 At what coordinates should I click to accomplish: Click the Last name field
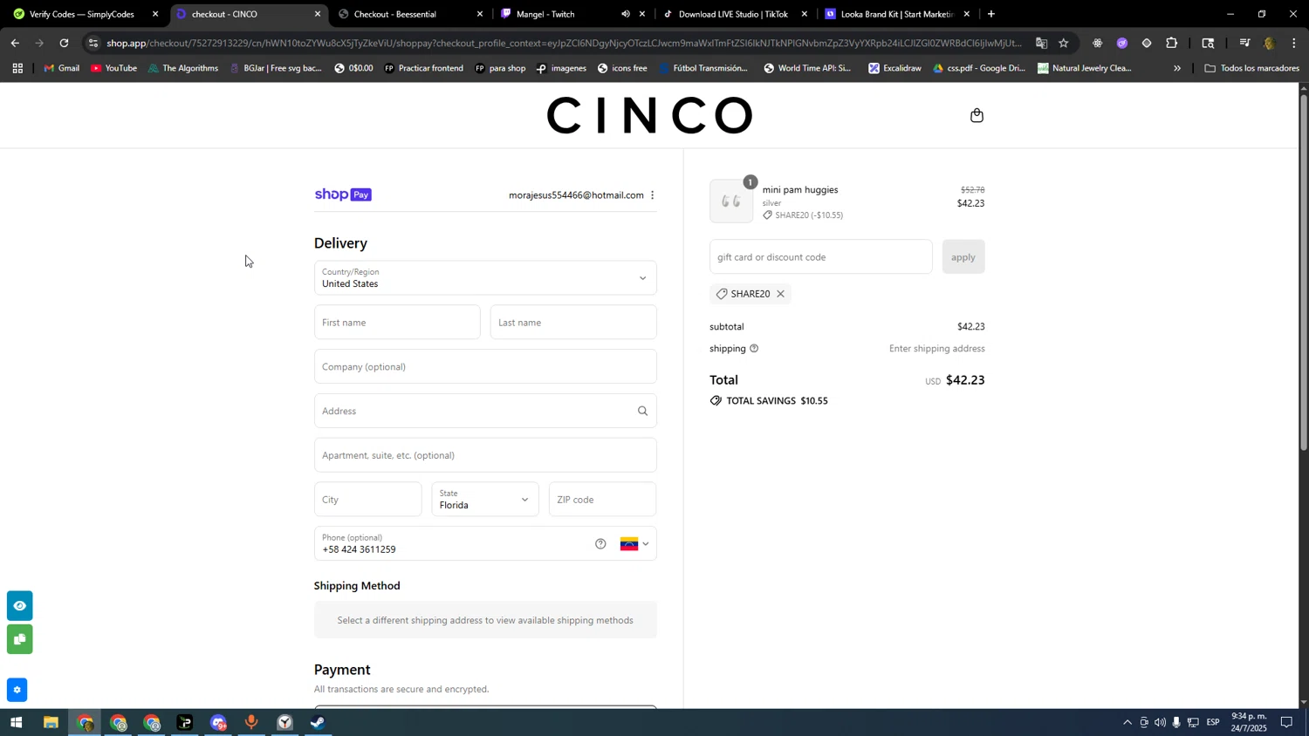[x=573, y=323]
